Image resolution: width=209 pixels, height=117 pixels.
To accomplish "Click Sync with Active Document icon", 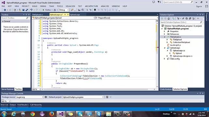I will coord(183,19).
